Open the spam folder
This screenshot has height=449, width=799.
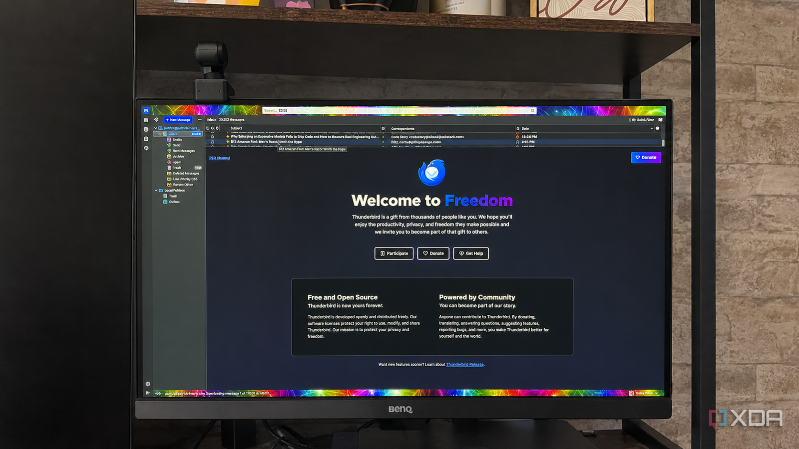177,162
